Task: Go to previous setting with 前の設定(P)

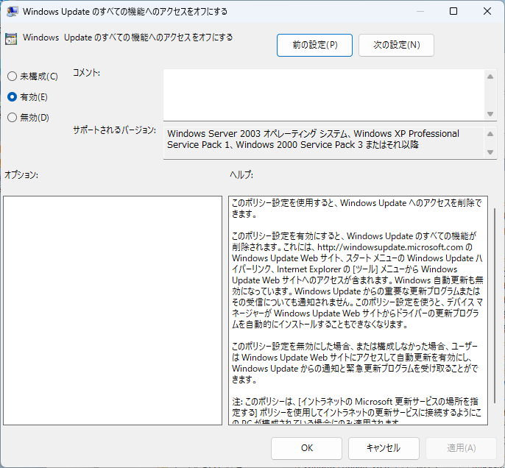Action: pyautogui.click(x=314, y=45)
